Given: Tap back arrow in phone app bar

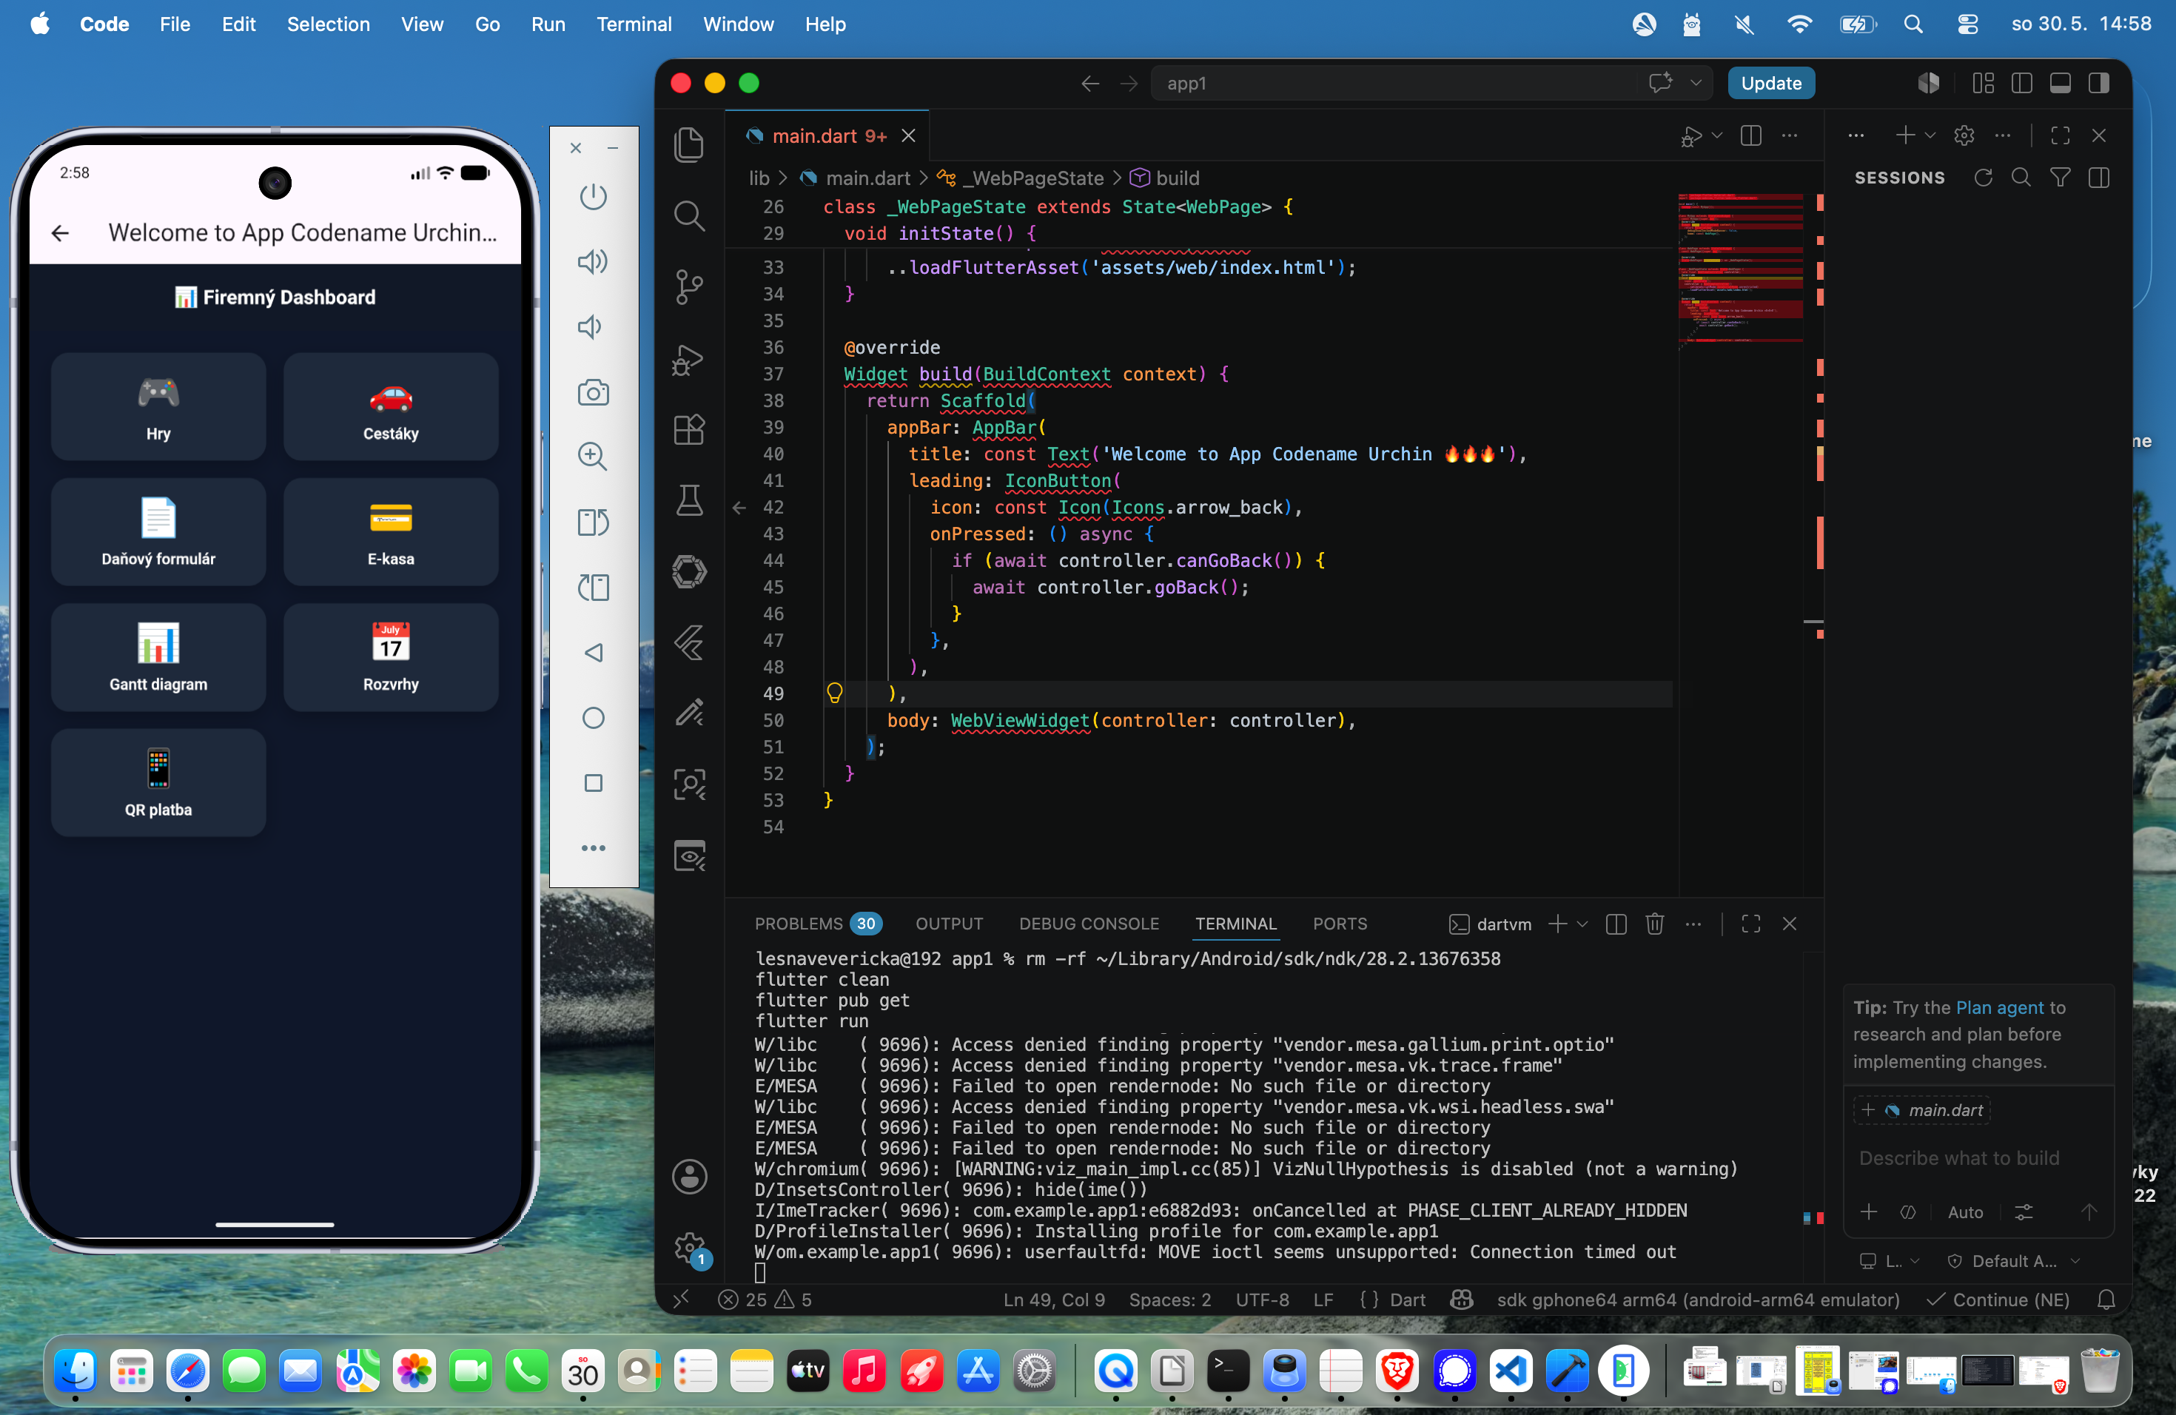Looking at the screenshot, I should pyautogui.click(x=61, y=233).
